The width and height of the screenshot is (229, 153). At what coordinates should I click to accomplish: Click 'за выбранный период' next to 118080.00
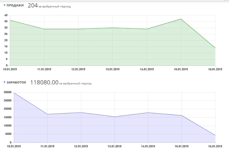click(75, 83)
